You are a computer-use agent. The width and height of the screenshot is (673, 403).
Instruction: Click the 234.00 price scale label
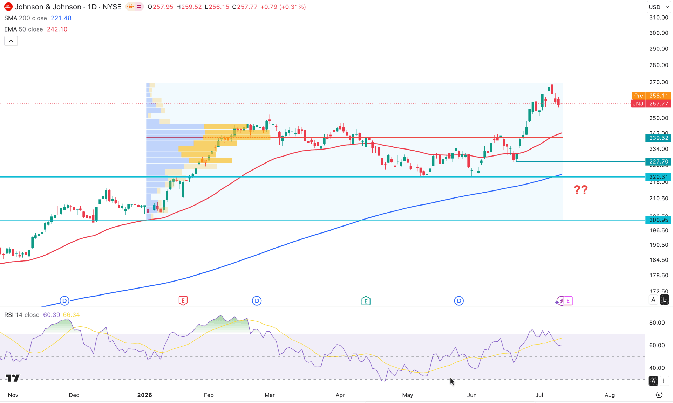coord(659,149)
